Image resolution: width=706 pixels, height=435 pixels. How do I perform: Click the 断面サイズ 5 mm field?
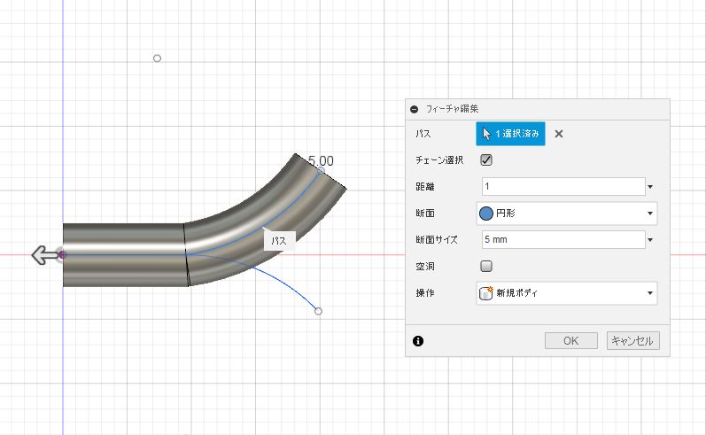(x=563, y=239)
